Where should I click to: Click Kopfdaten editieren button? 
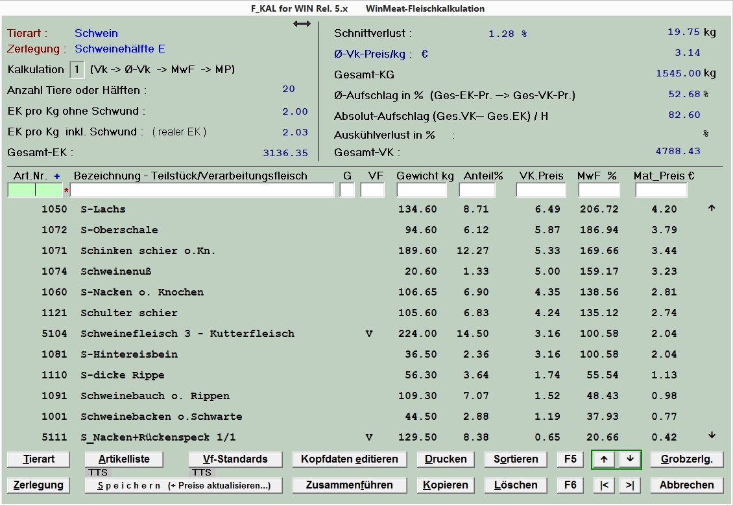coord(350,459)
